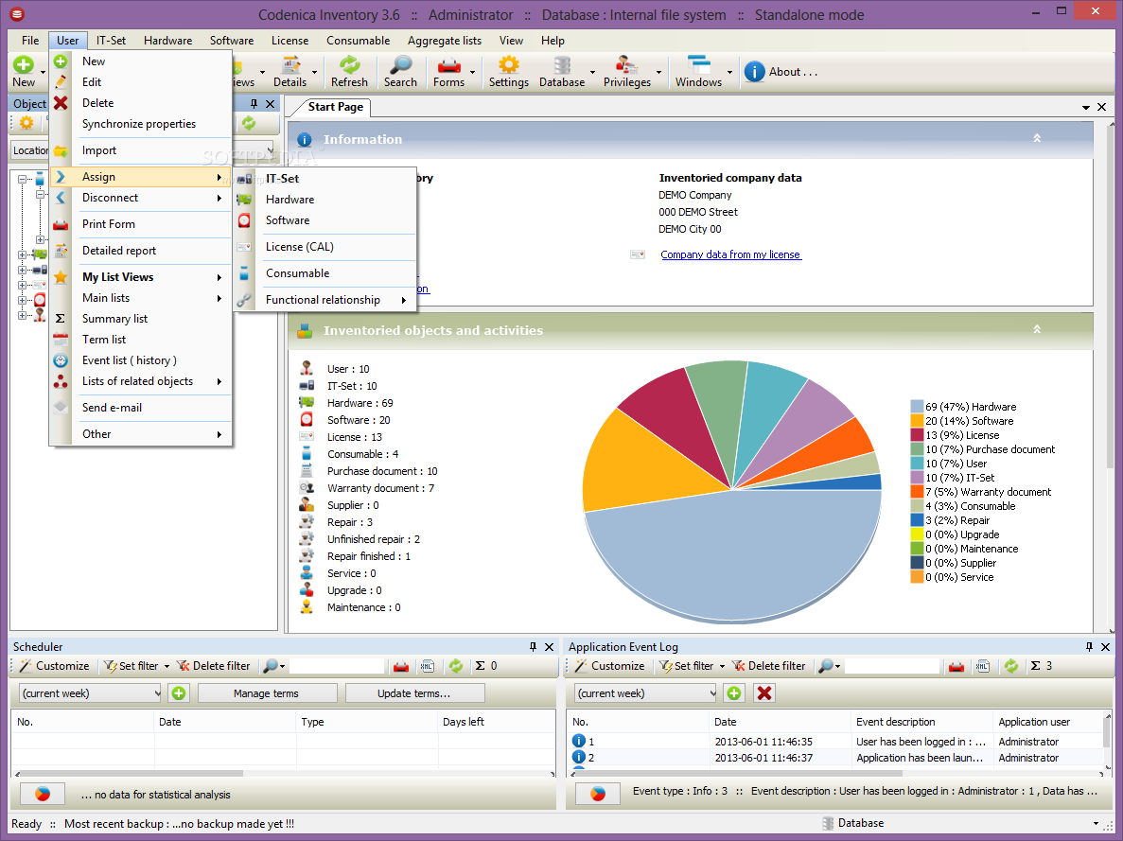This screenshot has height=841, width=1123.
Task: Choose License (CAL) in Assign submenu
Action: [x=325, y=246]
